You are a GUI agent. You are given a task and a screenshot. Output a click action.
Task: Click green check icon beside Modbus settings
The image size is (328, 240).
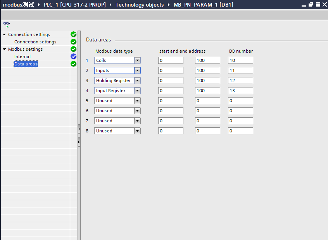click(74, 49)
